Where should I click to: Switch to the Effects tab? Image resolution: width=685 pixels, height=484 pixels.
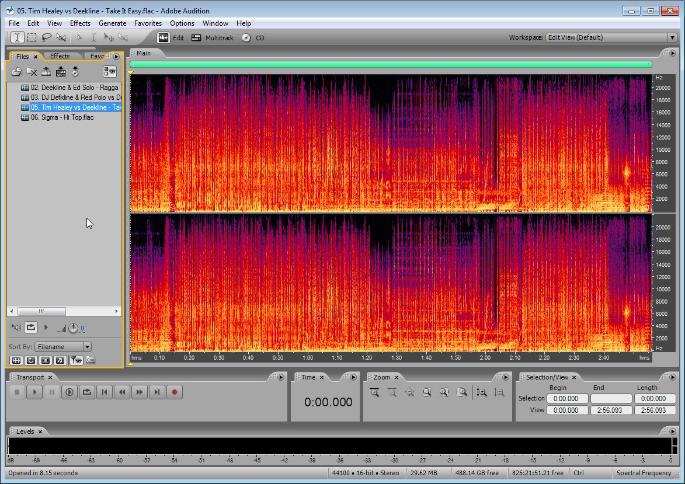click(x=60, y=57)
